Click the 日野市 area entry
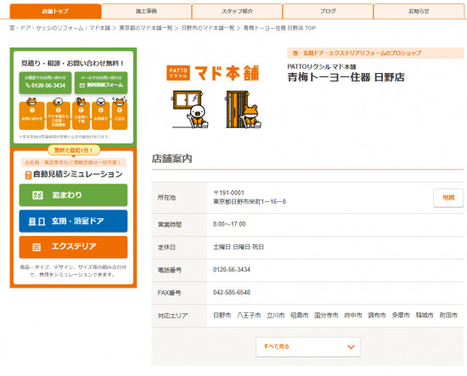 point(222,315)
